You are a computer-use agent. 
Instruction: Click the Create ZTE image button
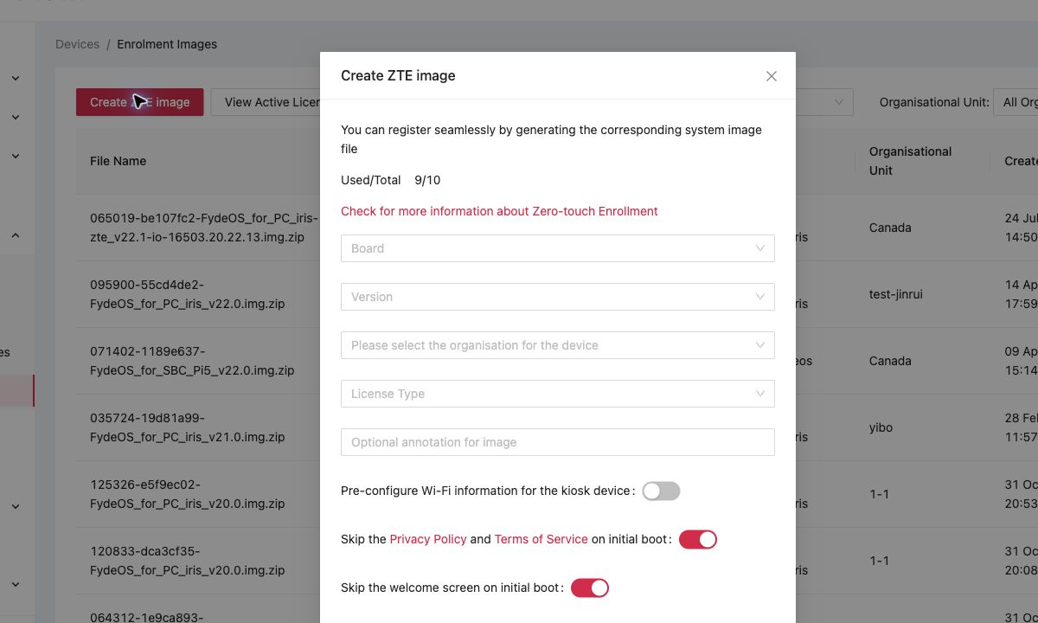tap(140, 102)
